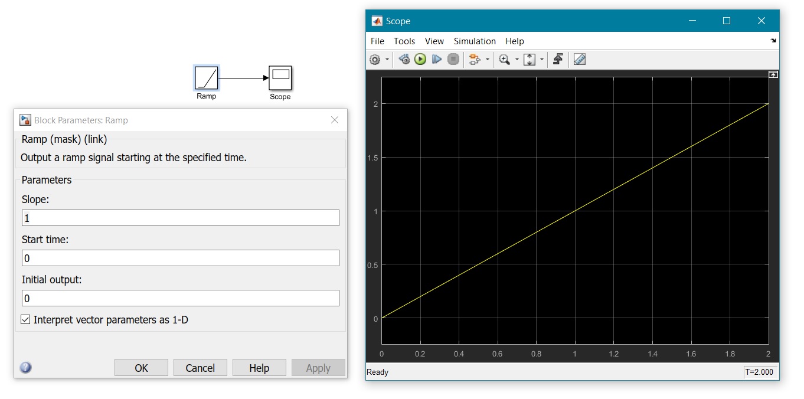Image resolution: width=804 pixels, height=399 pixels.
Task: Collapse the Scope toolbar via the chevron
Action: (772, 41)
